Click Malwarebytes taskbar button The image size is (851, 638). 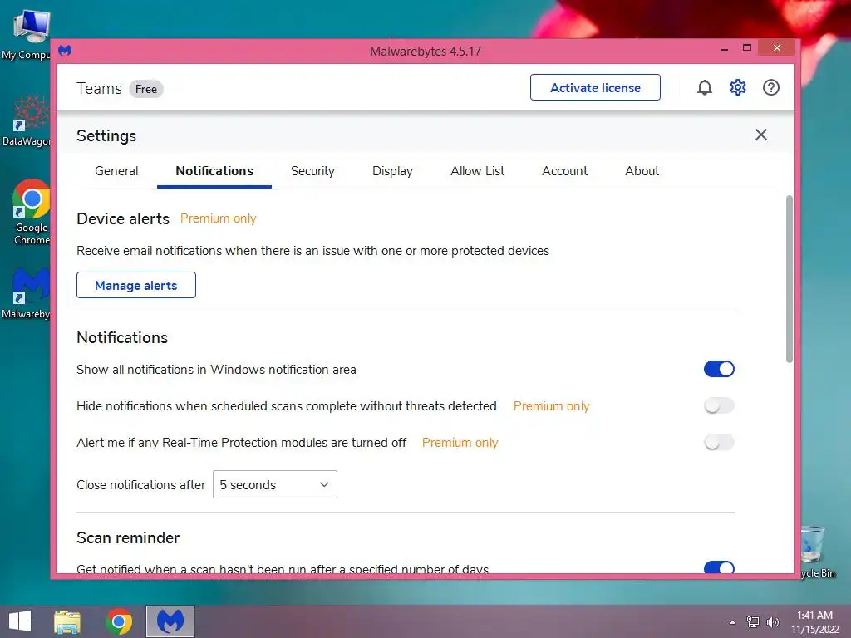pyautogui.click(x=170, y=621)
